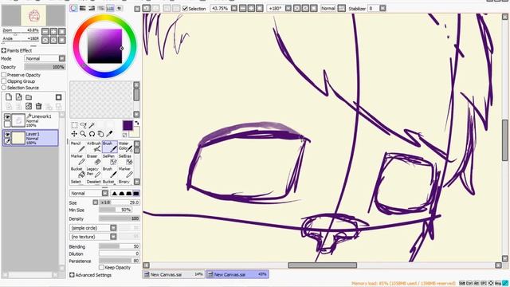510x287 pixels.
Task: Select the SelEras tool
Action: (125, 159)
